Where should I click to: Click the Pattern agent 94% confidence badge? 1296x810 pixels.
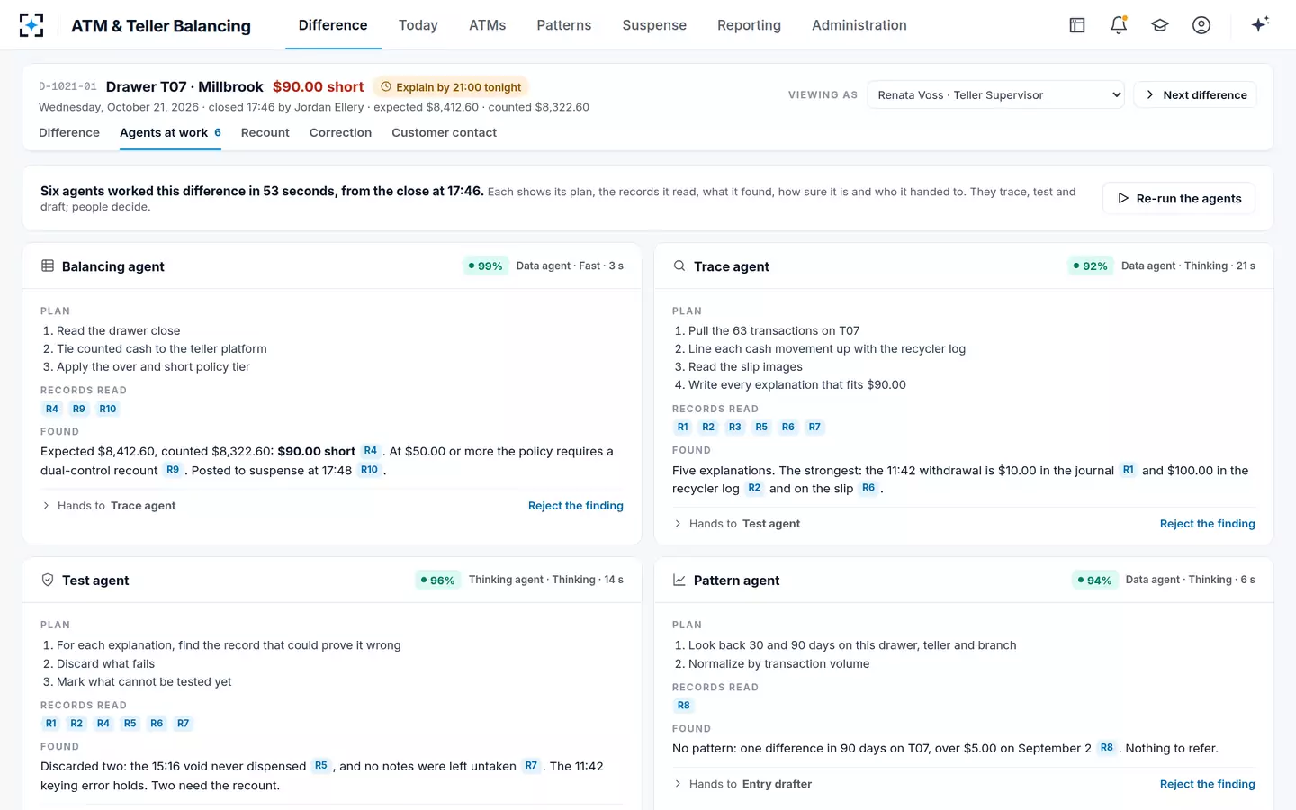pyautogui.click(x=1094, y=580)
